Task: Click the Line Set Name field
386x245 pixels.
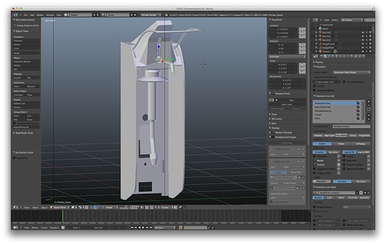Action: (x=351, y=126)
